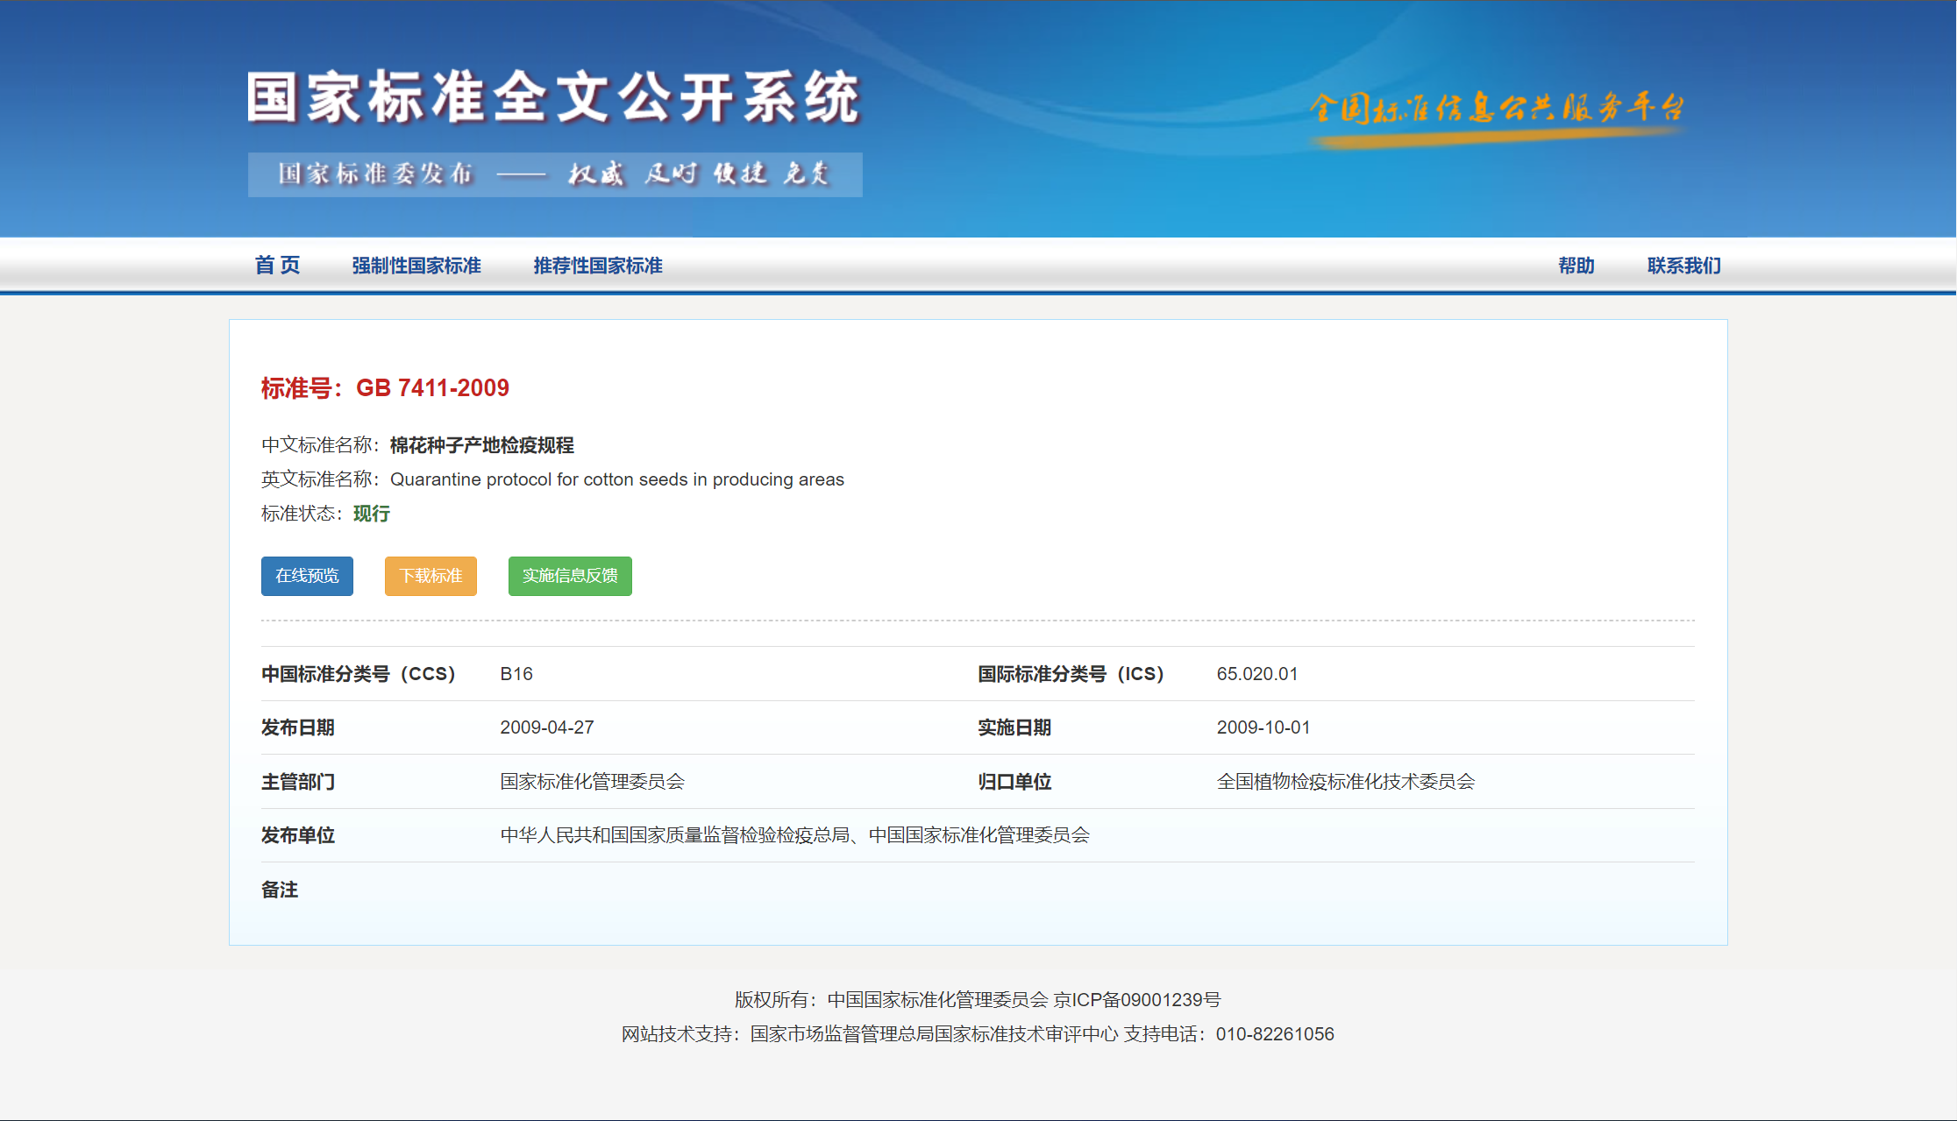
Task: Click the 现行 status label
Action: (372, 514)
